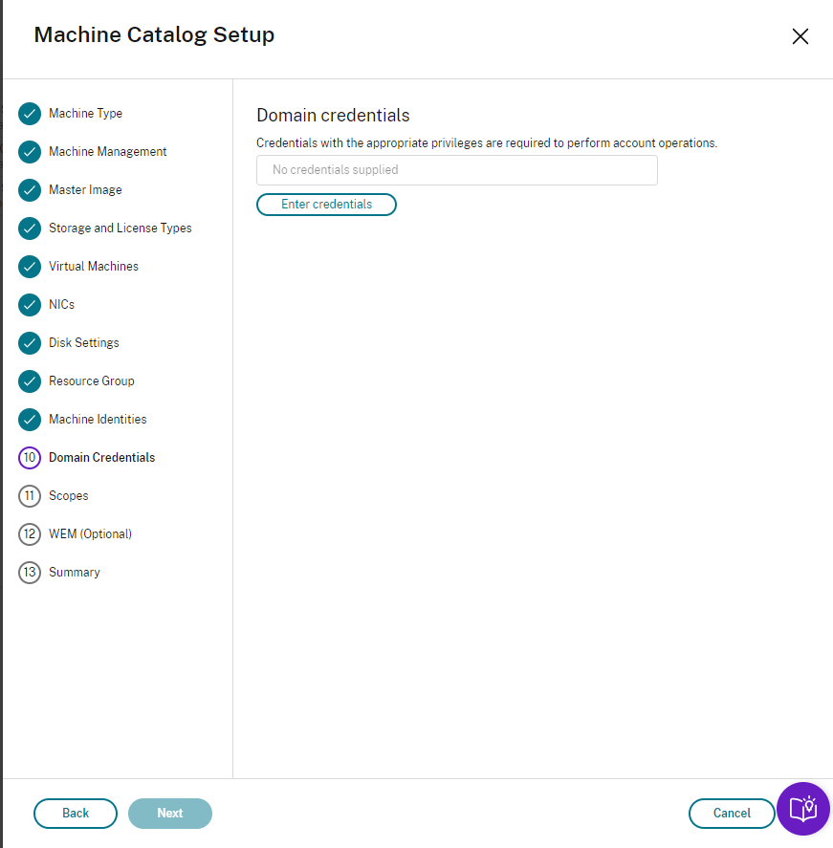
Task: Select the Summary step label
Action: (74, 572)
